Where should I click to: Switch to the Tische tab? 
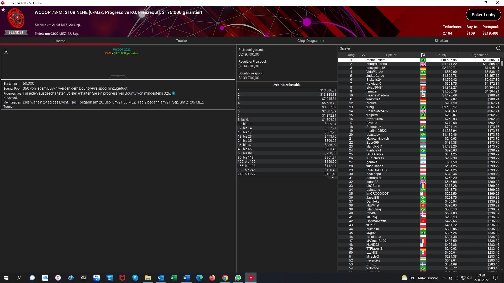coord(181,41)
